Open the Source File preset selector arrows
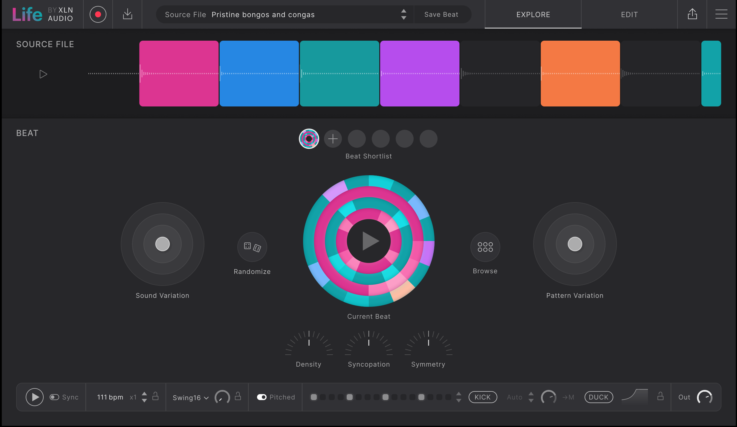Screen dimensions: 737x427 click(x=403, y=14)
